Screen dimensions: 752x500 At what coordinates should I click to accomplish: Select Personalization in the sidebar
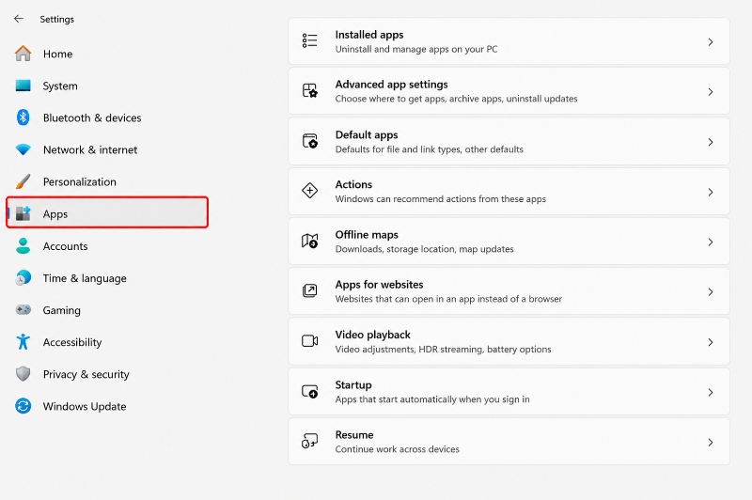coord(80,182)
